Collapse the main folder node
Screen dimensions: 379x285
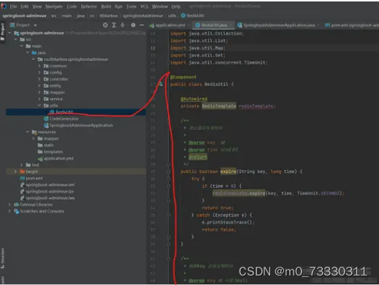point(22,46)
